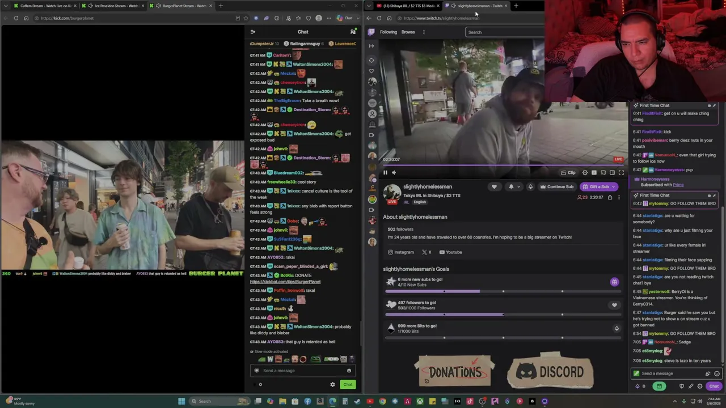Open Twitch channel points green button
Screen dimensions: 726x408
659,386
